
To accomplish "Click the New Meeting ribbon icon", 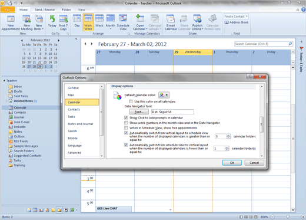I will (x=26, y=23).
